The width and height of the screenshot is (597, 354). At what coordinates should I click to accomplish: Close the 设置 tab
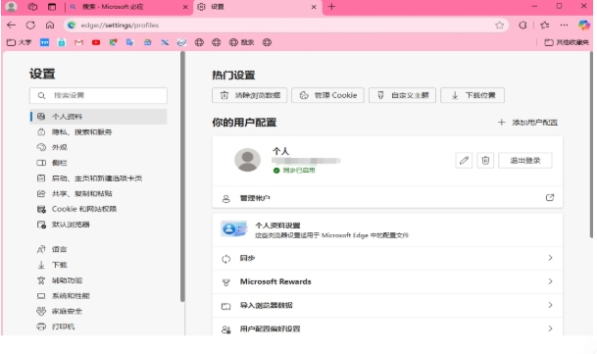(314, 7)
